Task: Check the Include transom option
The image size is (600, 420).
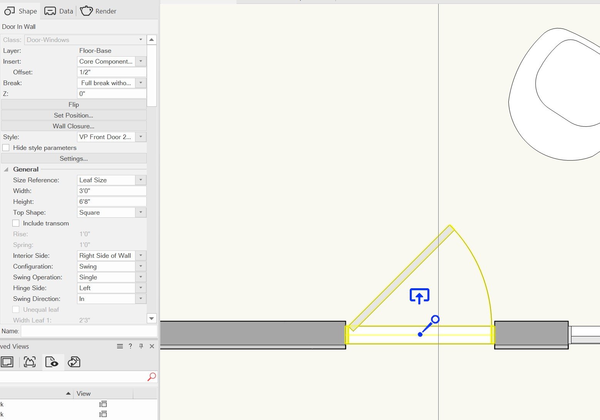Action: (x=16, y=223)
